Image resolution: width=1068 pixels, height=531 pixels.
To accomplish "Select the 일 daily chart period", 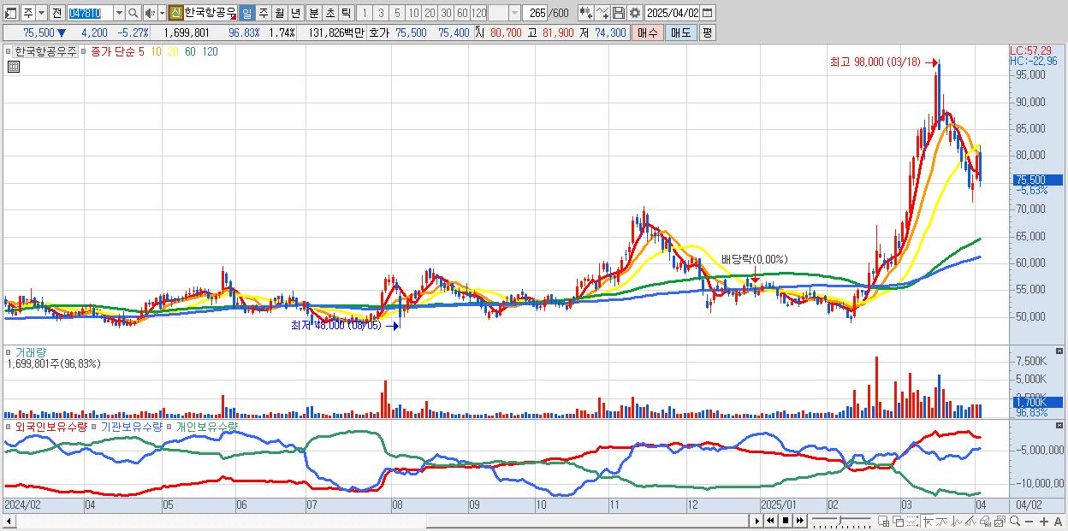I will point(246,13).
